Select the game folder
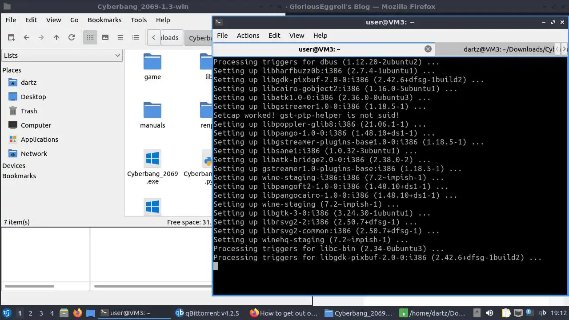Screen dimensions: 569x320 pyautogui.click(x=152, y=67)
